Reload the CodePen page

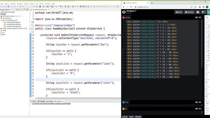click(x=131, y=7)
